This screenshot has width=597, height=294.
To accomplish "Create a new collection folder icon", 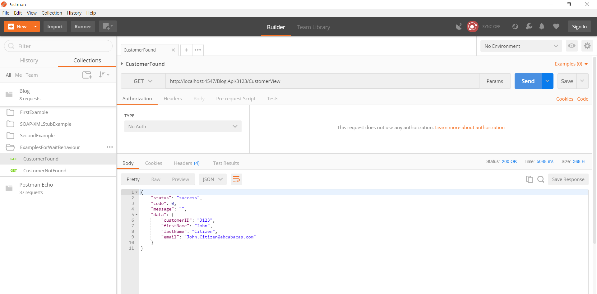I will pyautogui.click(x=87, y=75).
